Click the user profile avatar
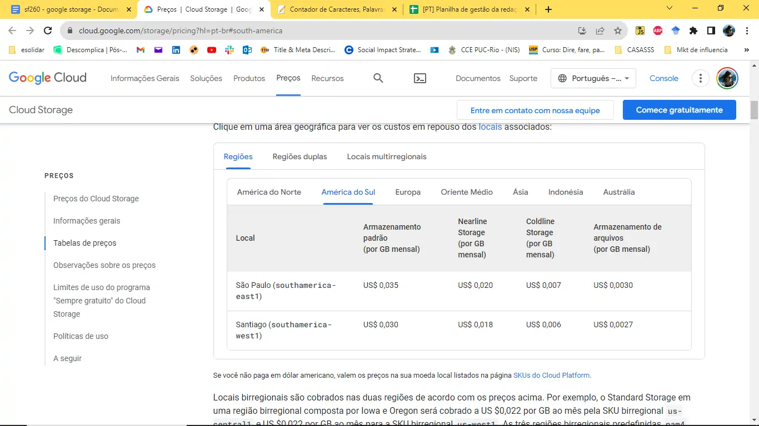Viewport: 759px width, 426px height. coord(727,78)
